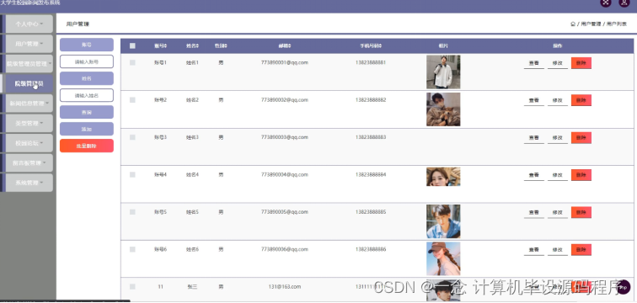Sort table by 账号 column arrows
The width and height of the screenshot is (637, 303).
pos(165,45)
